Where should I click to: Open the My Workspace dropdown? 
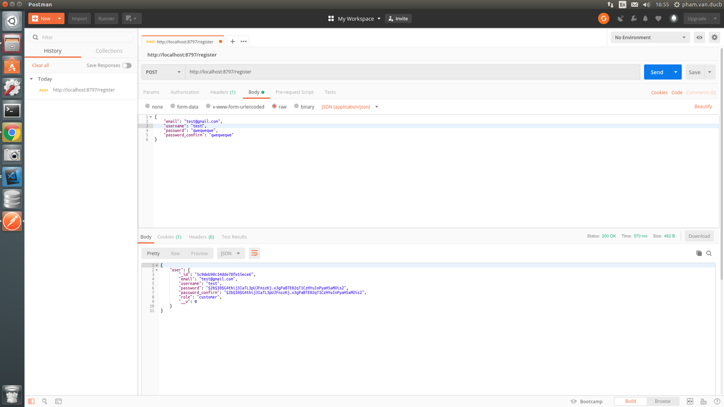tap(359, 18)
